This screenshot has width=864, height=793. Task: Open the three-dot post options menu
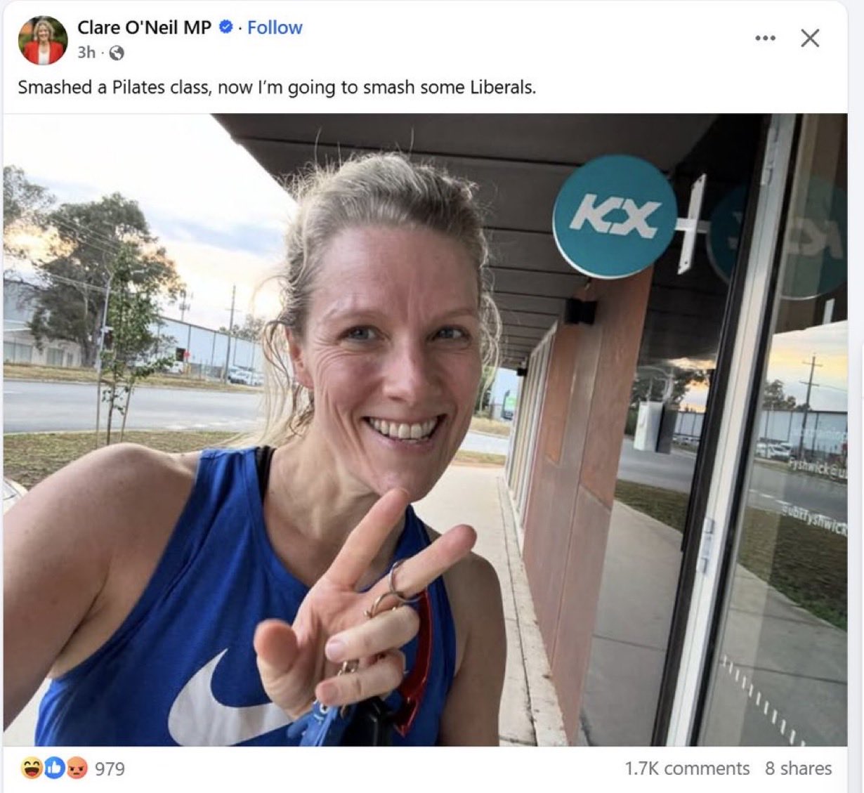pos(765,38)
